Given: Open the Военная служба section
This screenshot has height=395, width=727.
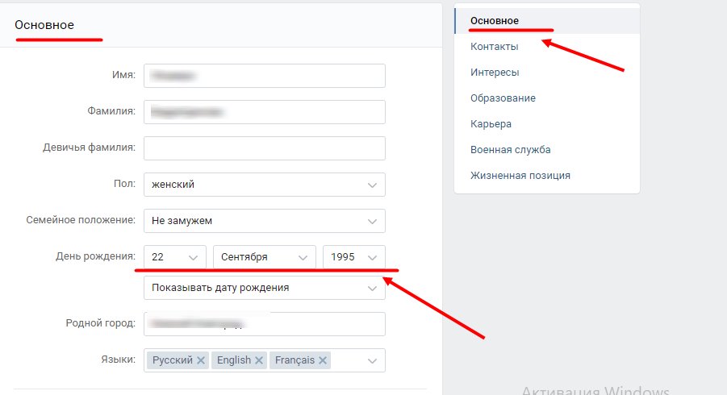Looking at the screenshot, I should pos(511,150).
